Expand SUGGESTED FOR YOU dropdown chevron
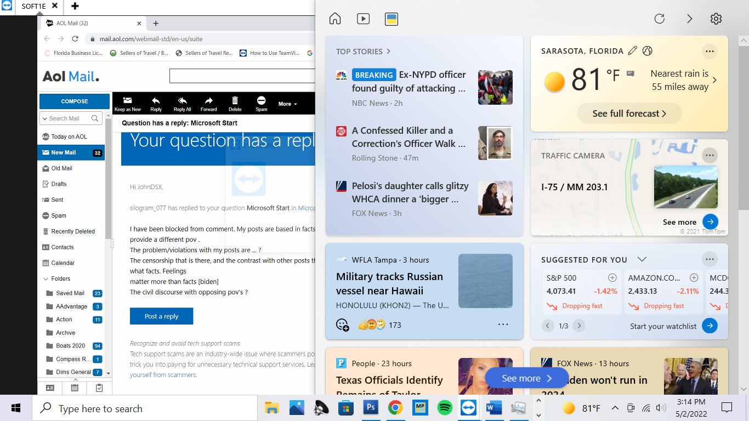Image resolution: width=749 pixels, height=421 pixels. pyautogui.click(x=642, y=259)
